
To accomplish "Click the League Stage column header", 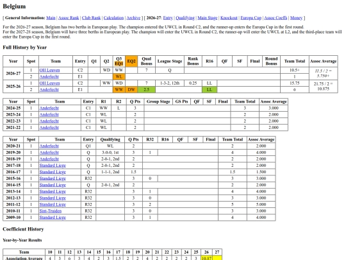I will [169, 61].
